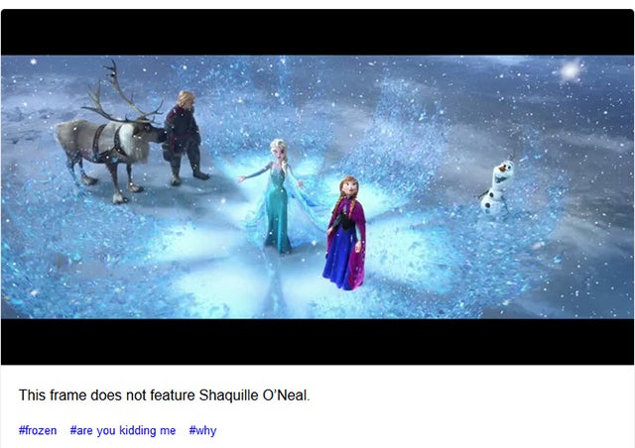Click Olaf's orange carrot nose
This screenshot has height=448, width=635.
[x=502, y=168]
